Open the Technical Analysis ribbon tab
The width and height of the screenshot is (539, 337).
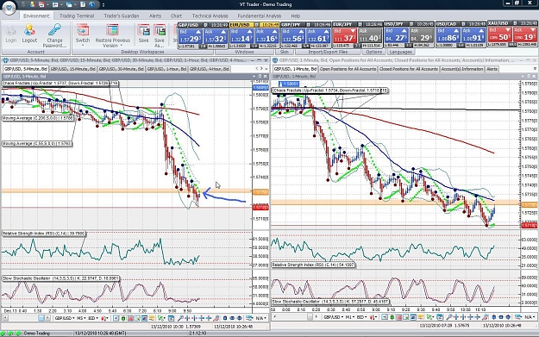click(x=210, y=16)
